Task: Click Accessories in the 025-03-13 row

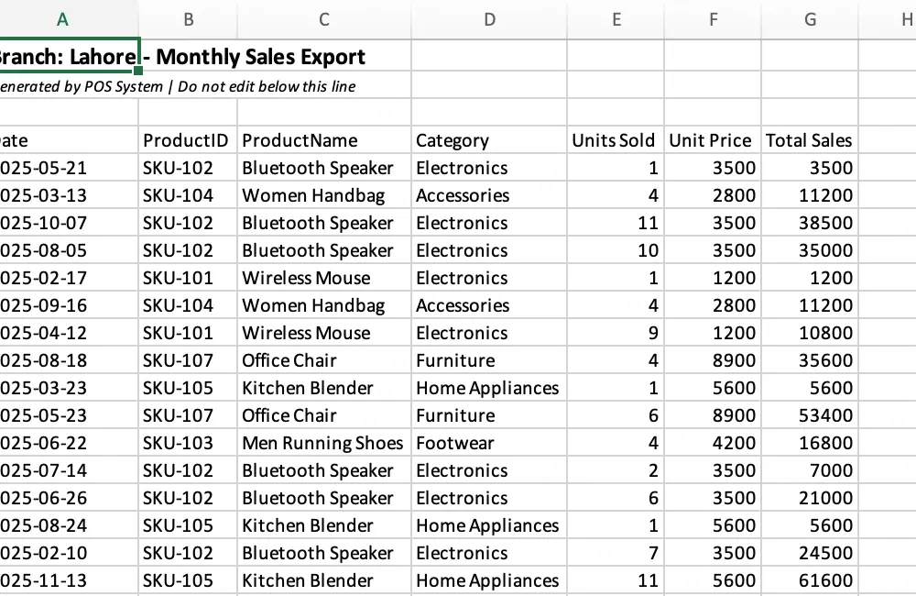Action: (x=489, y=195)
